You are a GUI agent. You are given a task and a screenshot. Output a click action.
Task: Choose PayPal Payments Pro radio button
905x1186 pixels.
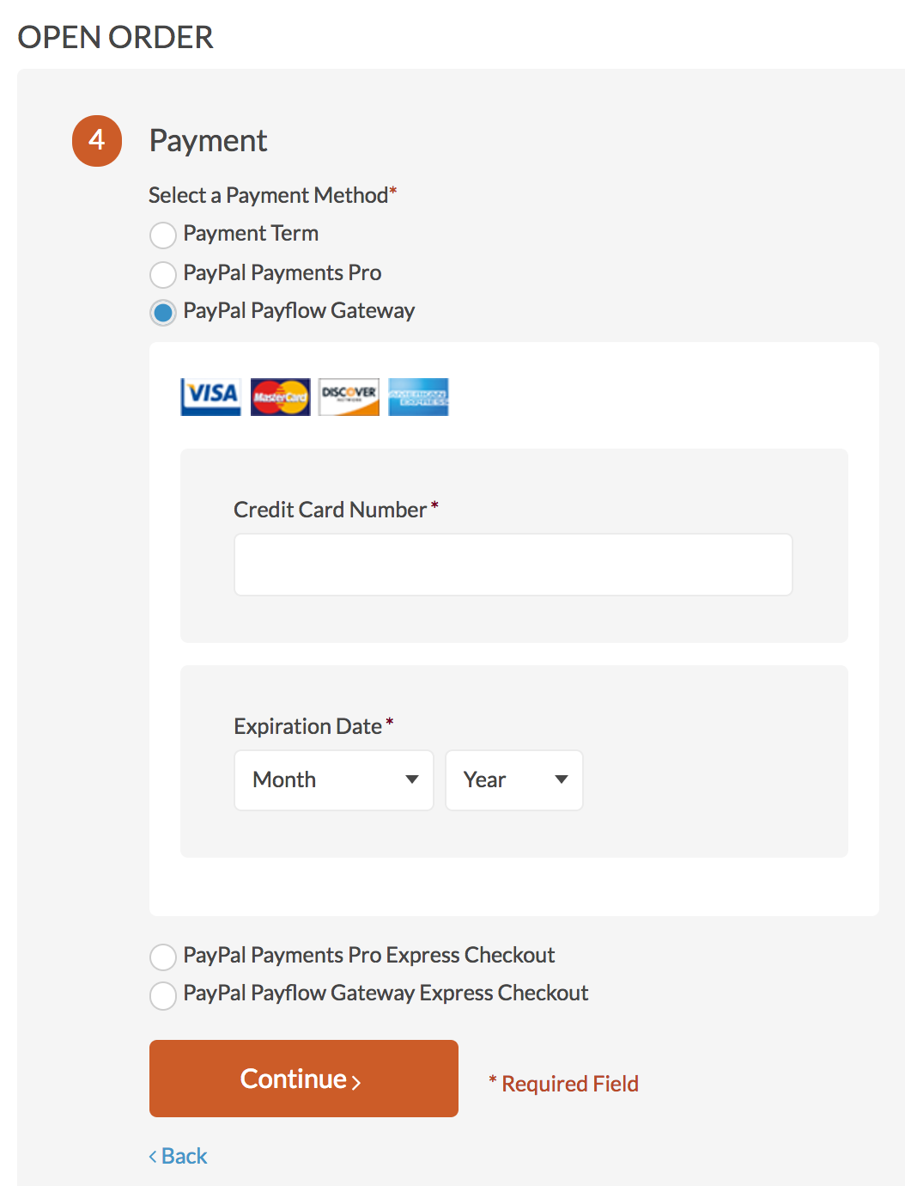[163, 274]
